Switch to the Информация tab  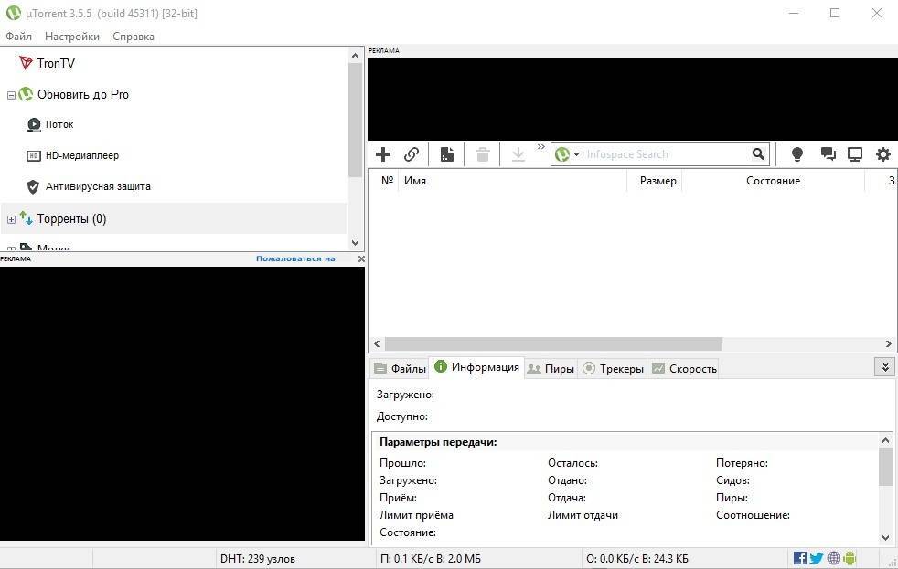[476, 367]
